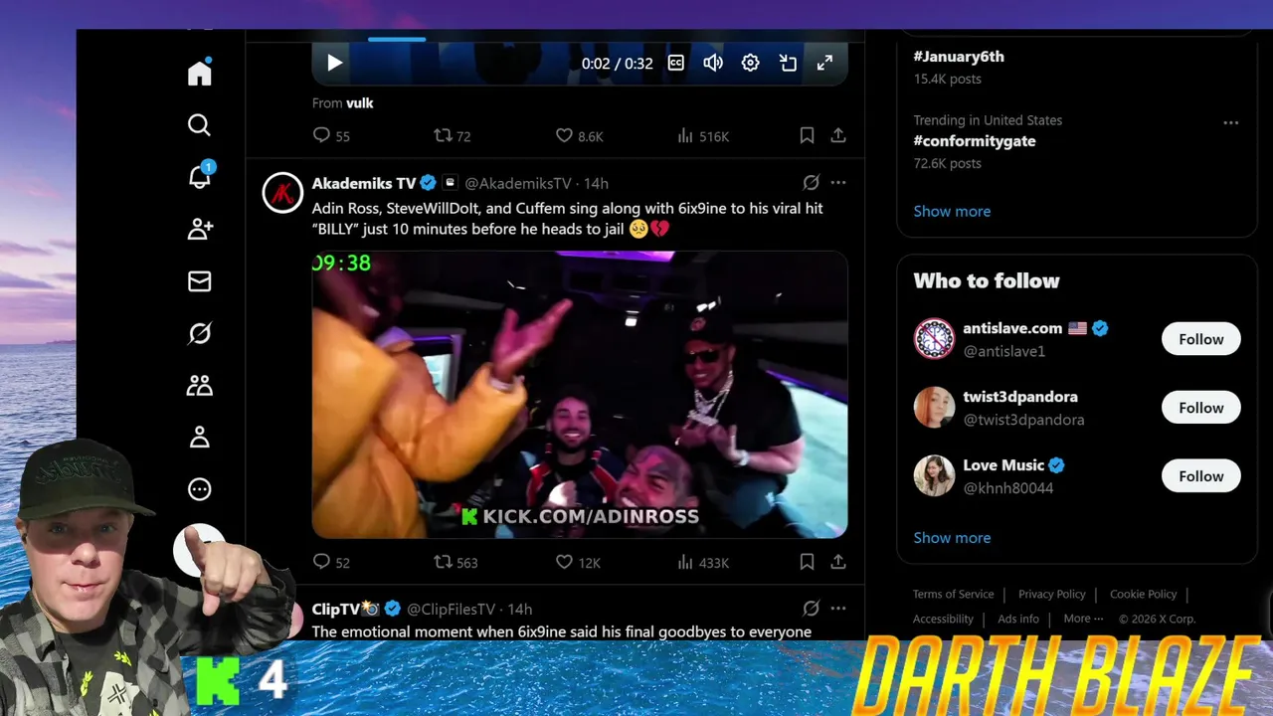Screen dimensions: 1273x716
Task: View analytics showing 433K views
Action: pos(703,562)
